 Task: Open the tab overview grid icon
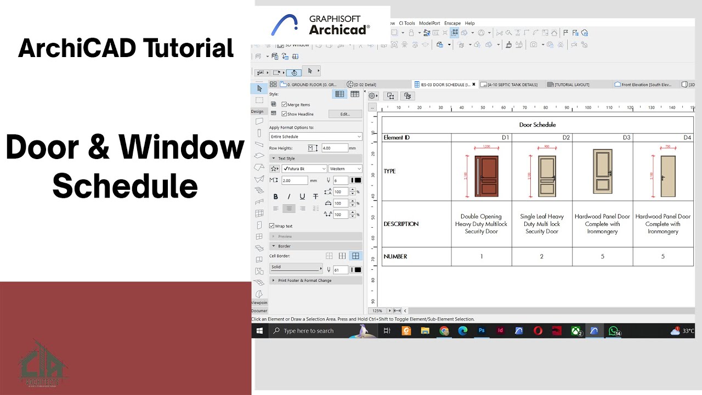coord(273,84)
